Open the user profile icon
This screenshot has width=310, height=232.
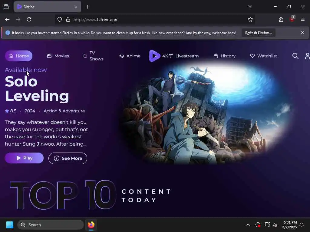(x=307, y=56)
